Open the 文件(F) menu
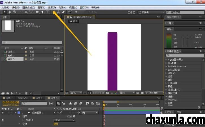The height and width of the screenshot is (127, 205). point(5,8)
